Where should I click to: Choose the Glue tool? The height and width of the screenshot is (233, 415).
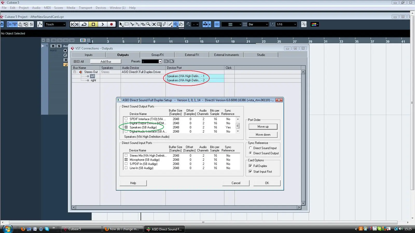137,24
